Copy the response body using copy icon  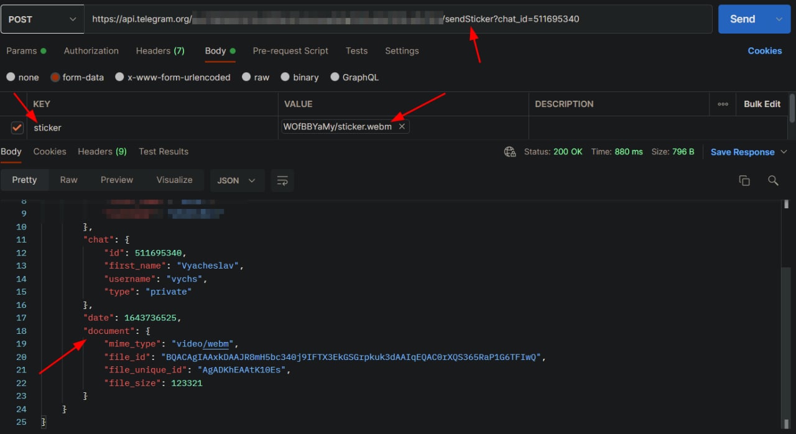tap(744, 180)
